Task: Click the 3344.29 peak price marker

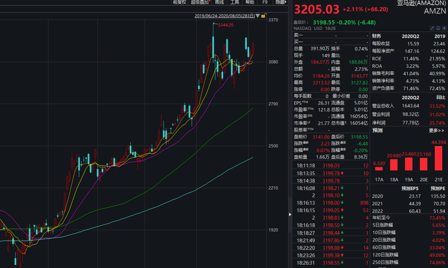Action: (226, 25)
